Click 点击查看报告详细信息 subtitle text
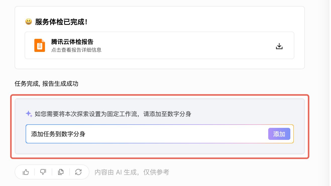 76,50
